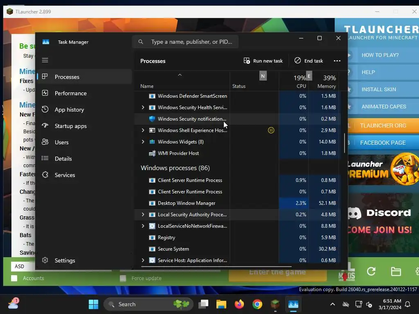Screen dimensions: 419x314
Task: Open ANIMATED CAPES in TLauncher
Action: coord(383,107)
